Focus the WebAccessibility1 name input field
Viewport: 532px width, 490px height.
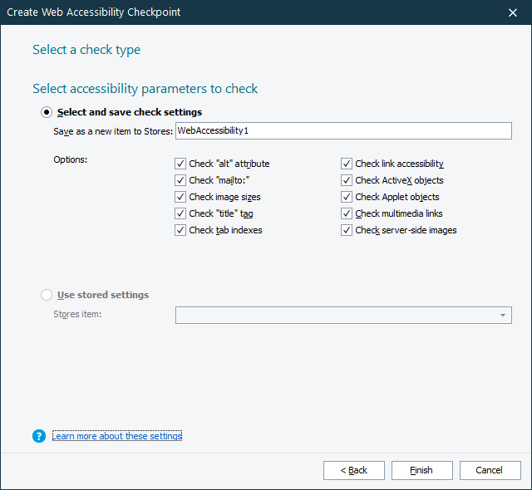click(342, 131)
